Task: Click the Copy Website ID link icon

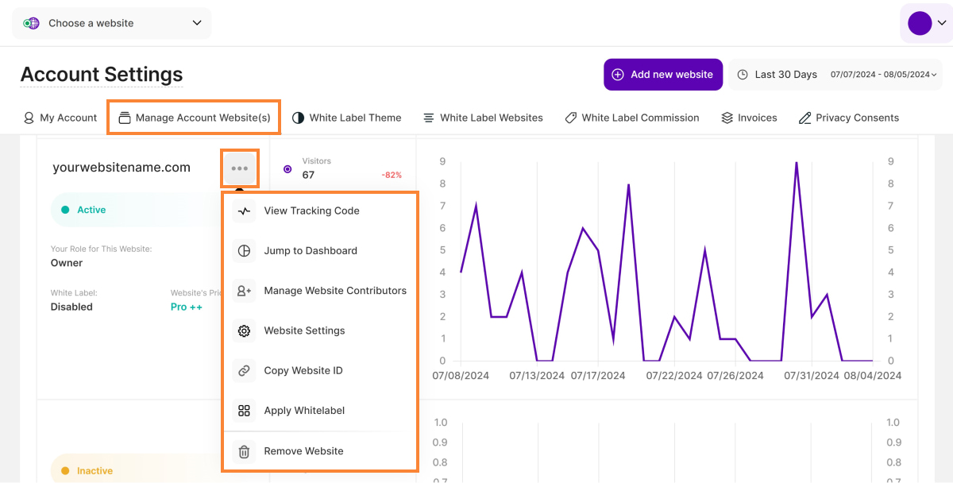Action: 245,371
